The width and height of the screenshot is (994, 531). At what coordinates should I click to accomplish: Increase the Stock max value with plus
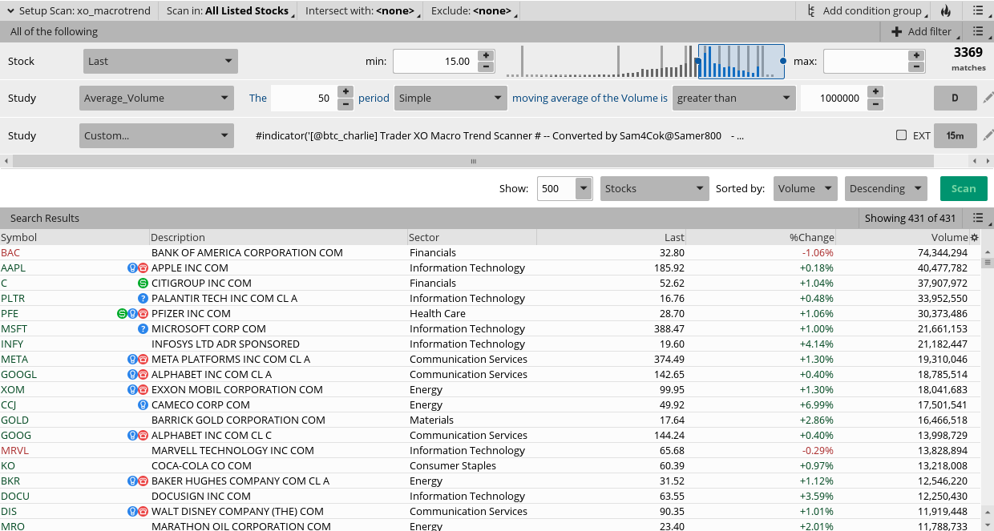click(916, 55)
